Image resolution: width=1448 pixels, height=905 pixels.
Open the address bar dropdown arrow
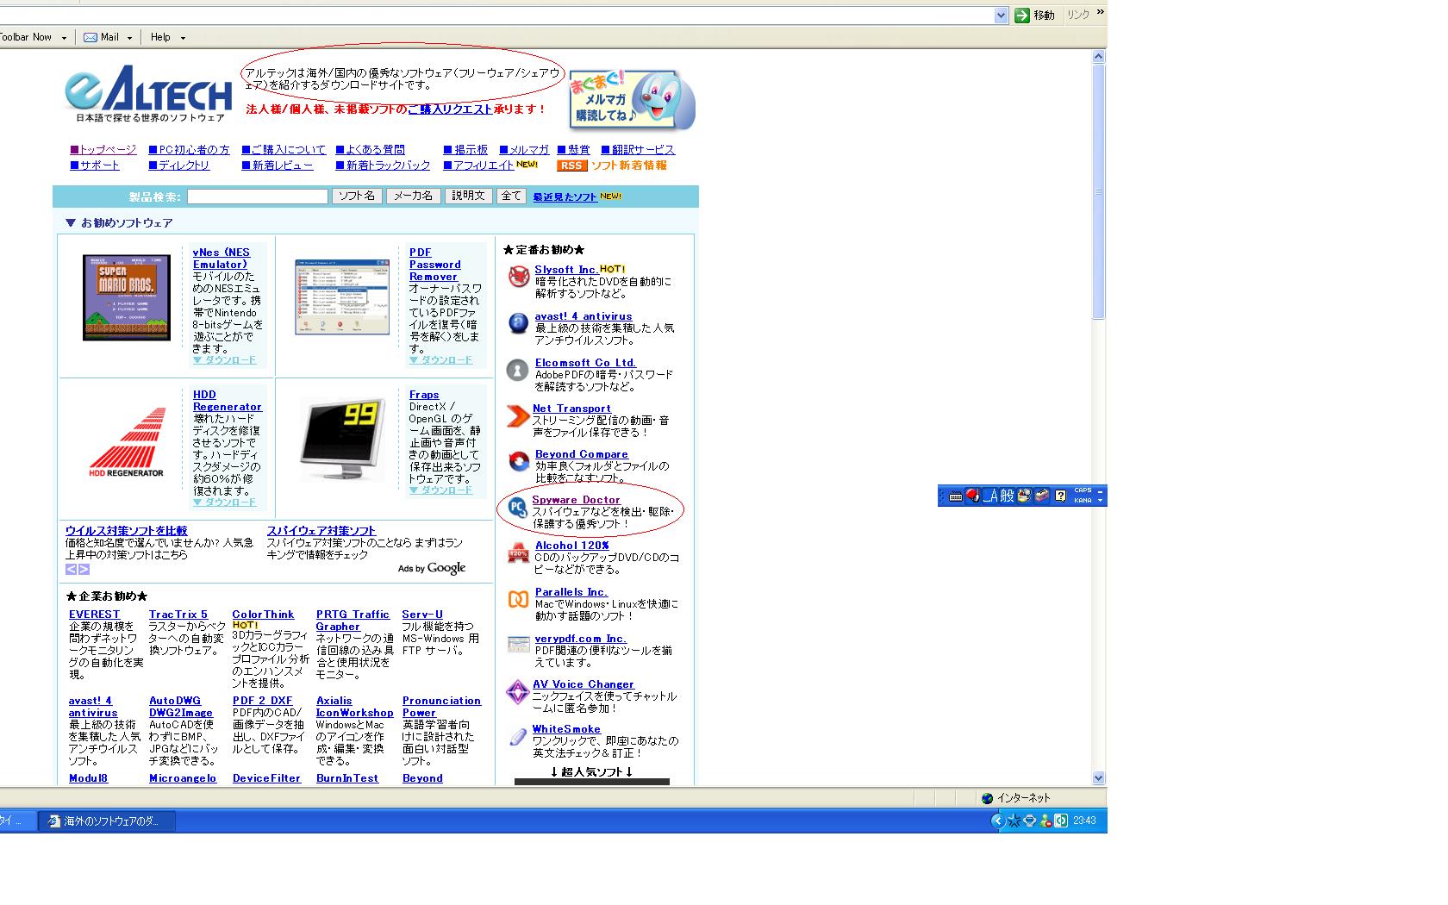(1001, 15)
